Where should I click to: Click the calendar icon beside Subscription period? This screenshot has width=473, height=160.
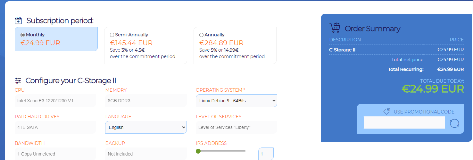18,21
